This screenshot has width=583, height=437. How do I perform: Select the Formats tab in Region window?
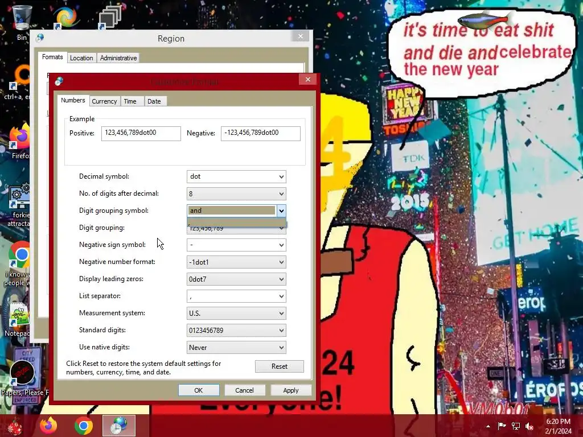52,57
